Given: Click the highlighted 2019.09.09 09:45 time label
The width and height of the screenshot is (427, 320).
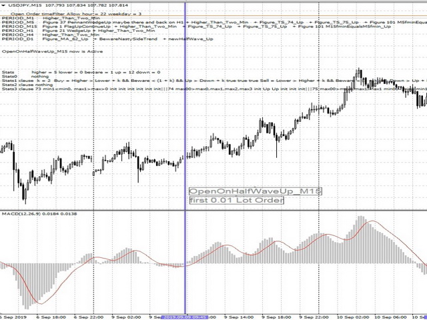Looking at the screenshot, I should click(x=185, y=317).
